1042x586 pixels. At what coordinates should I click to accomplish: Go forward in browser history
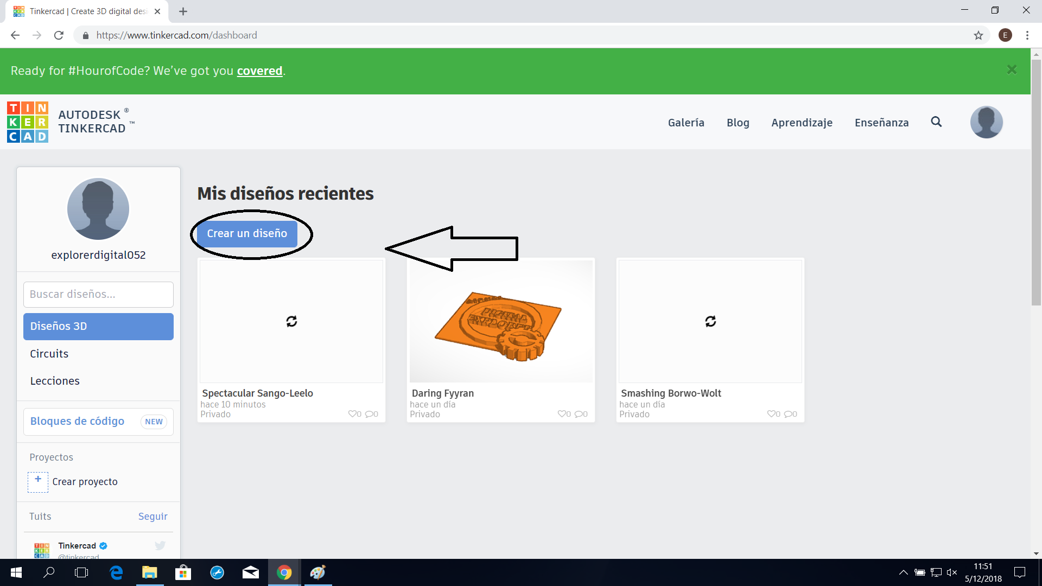click(37, 35)
